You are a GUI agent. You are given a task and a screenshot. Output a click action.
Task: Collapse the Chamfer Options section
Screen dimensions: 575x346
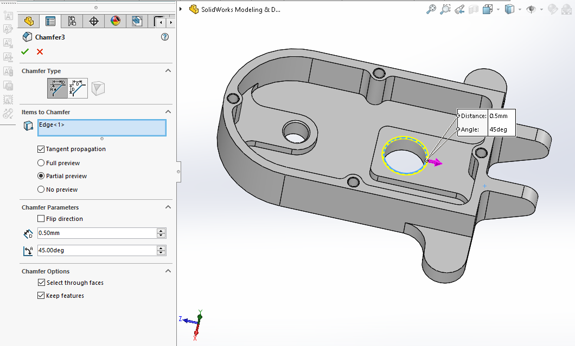(168, 271)
